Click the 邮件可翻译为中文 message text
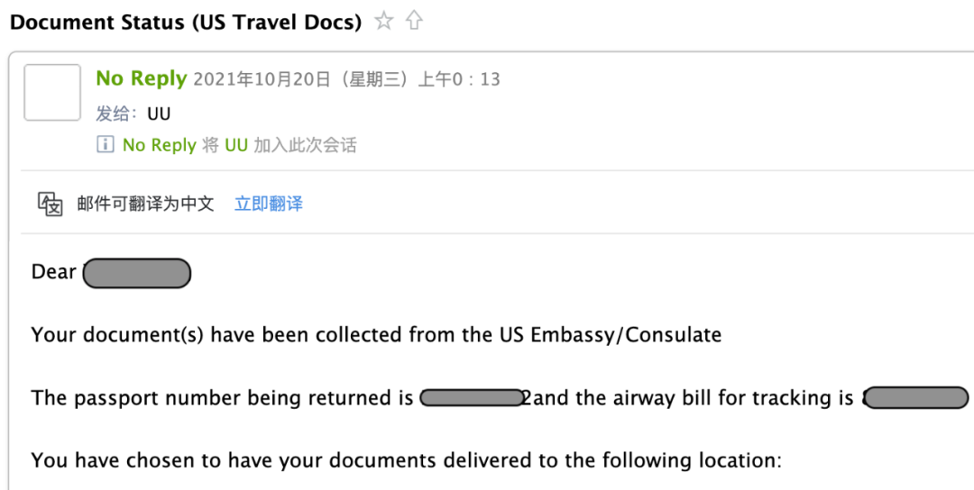Image resolution: width=974 pixels, height=490 pixels. pyautogui.click(x=145, y=204)
